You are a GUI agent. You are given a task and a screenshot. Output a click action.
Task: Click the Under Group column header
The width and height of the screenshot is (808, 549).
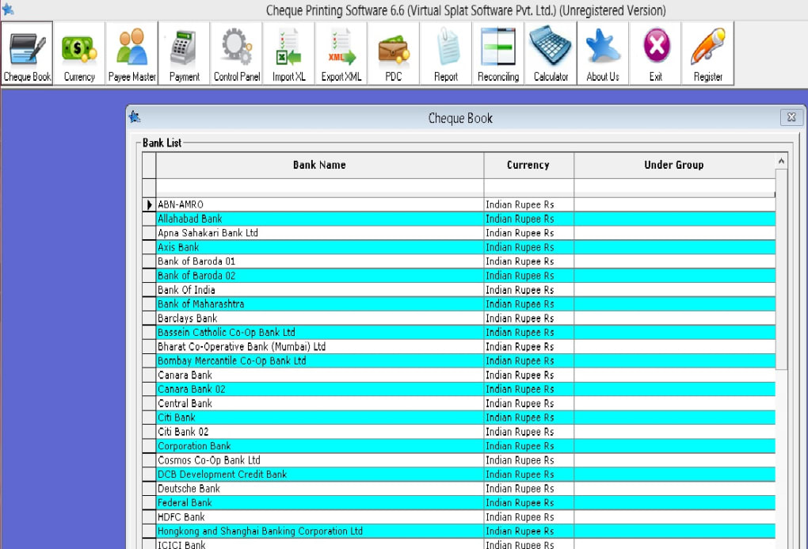(x=674, y=165)
